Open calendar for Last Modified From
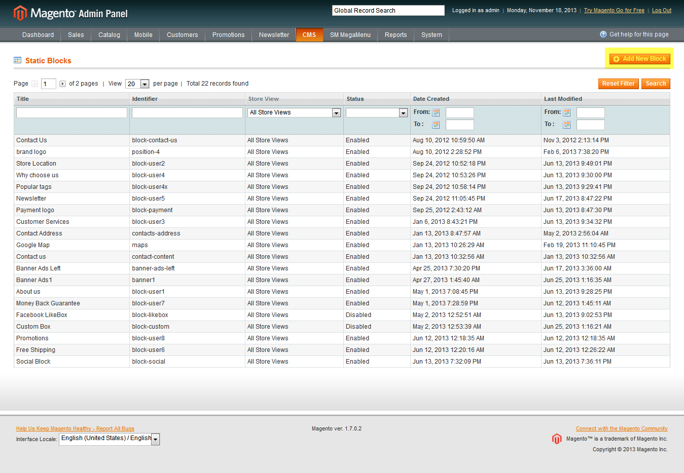 [566, 112]
